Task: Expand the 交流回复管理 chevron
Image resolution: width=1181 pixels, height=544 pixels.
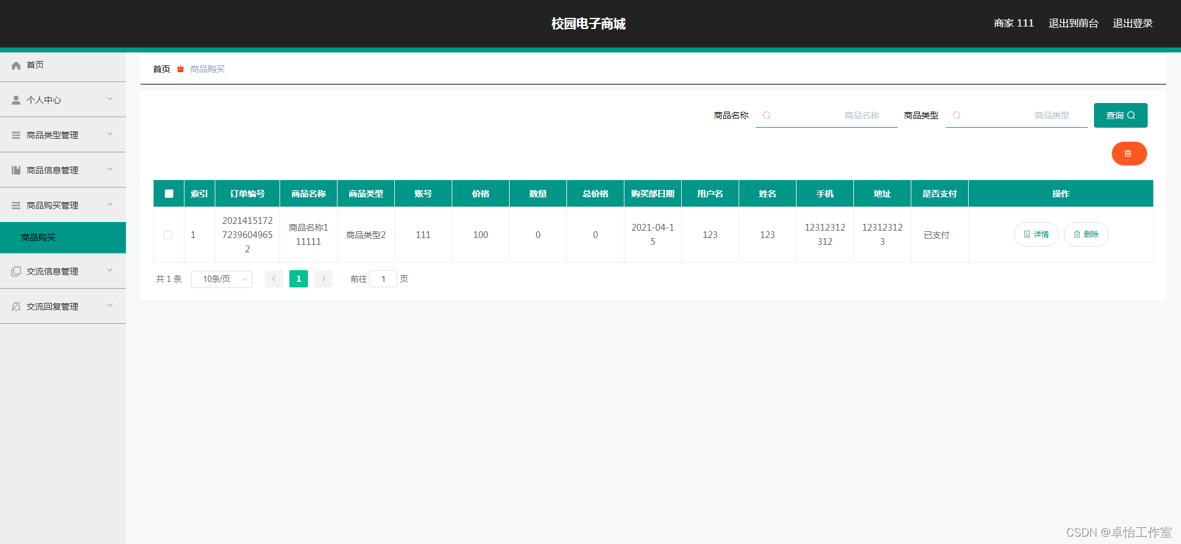Action: coord(110,305)
